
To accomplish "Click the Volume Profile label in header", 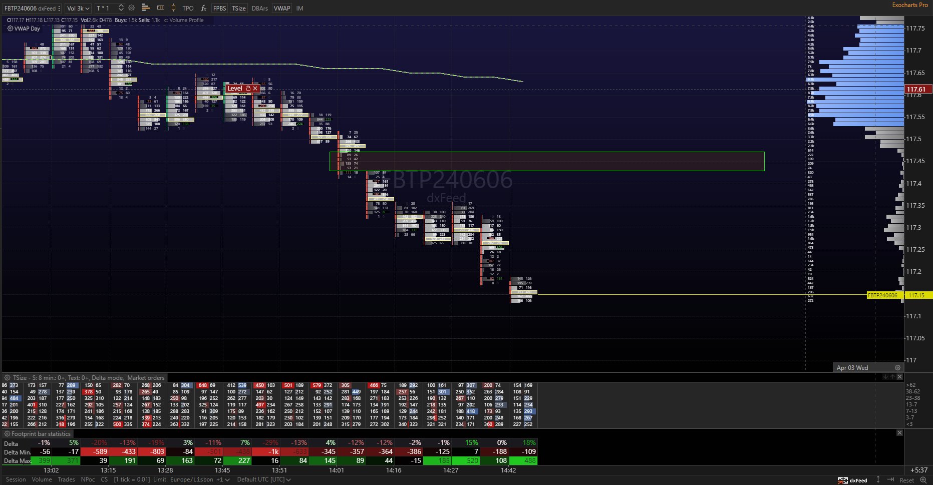I will click(x=186, y=20).
